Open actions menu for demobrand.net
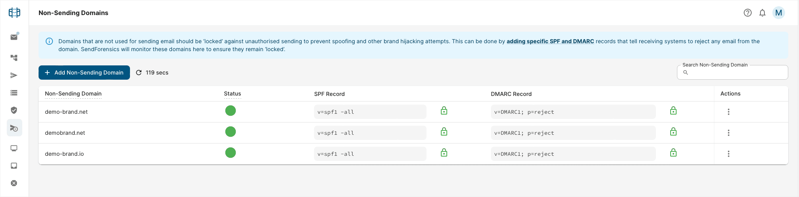This screenshot has height=197, width=799. [729, 133]
